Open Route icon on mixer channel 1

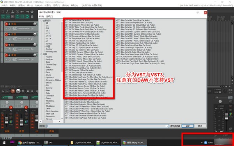(x=11, y=122)
